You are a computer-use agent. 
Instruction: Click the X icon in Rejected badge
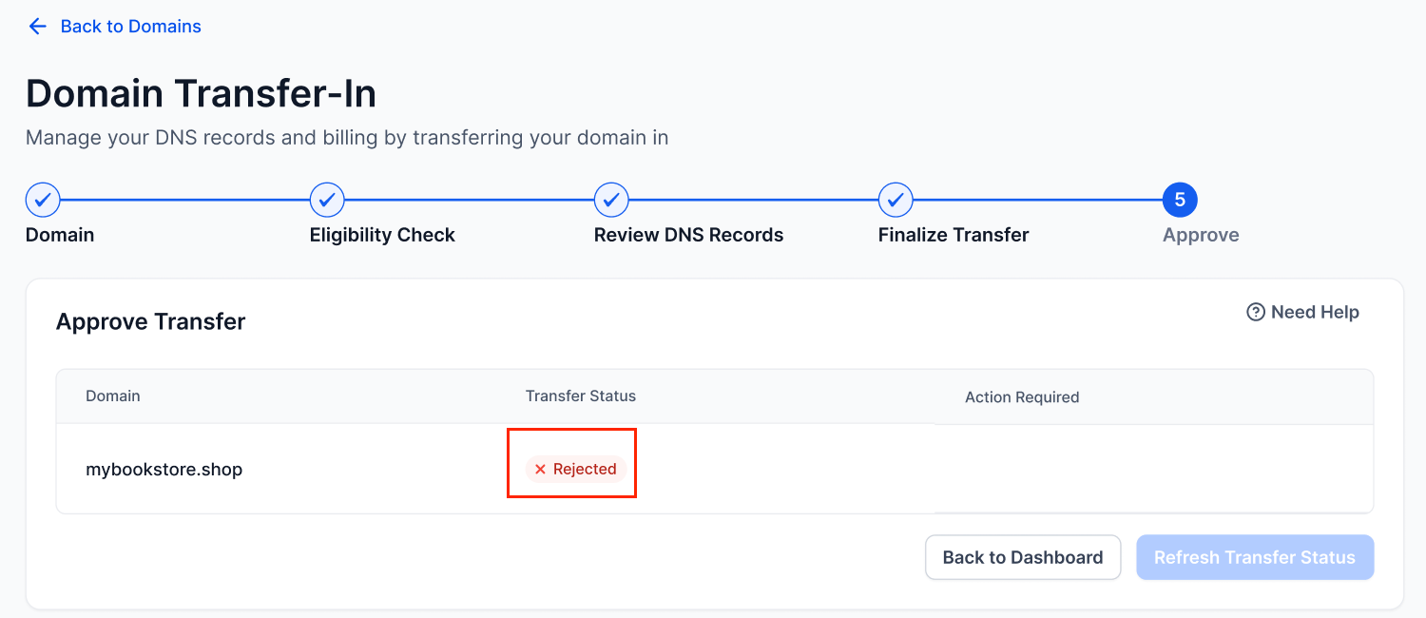coord(540,469)
